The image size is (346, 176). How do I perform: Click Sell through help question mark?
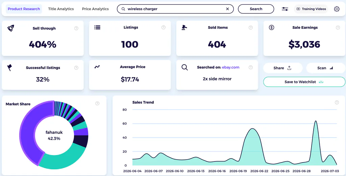tap(76, 28)
